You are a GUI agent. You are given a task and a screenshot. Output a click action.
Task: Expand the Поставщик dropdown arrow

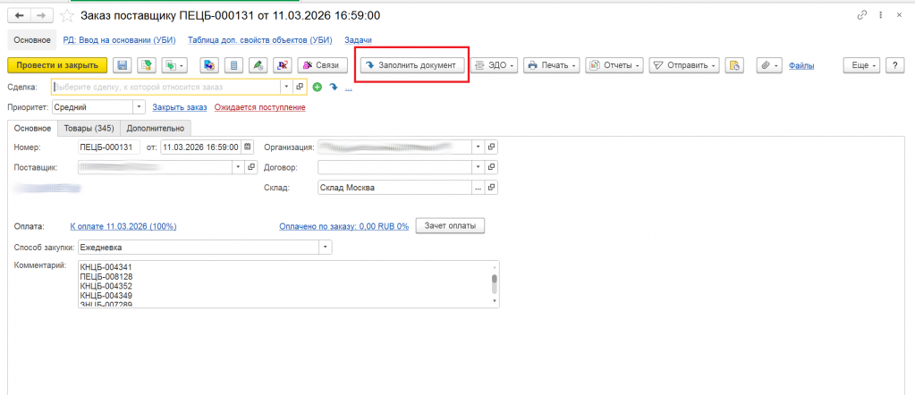pos(238,167)
